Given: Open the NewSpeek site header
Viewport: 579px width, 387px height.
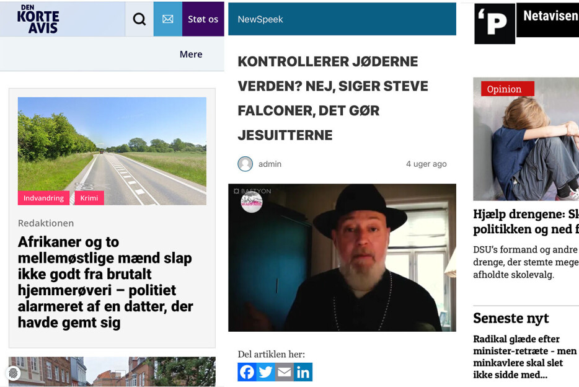Looking at the screenshot, I should click(x=259, y=19).
